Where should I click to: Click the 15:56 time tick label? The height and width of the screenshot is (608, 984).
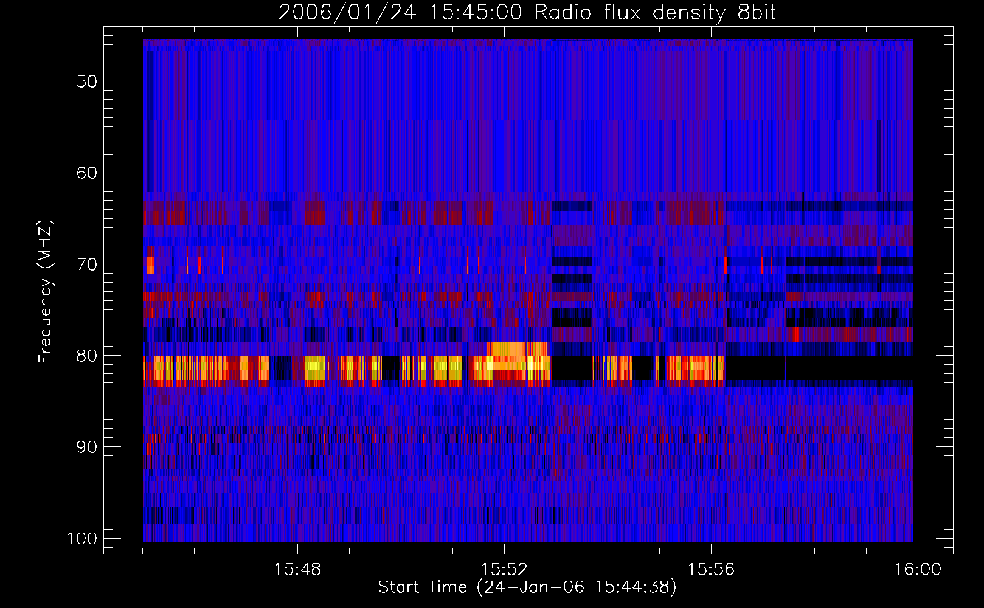(x=711, y=570)
